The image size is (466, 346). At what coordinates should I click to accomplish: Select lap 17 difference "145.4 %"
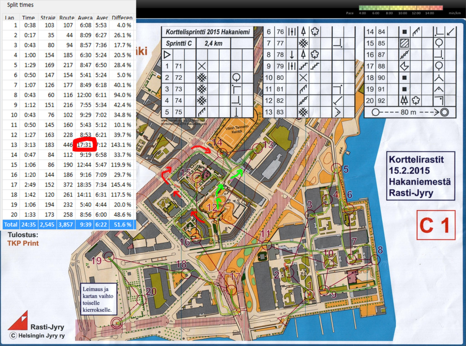click(121, 185)
